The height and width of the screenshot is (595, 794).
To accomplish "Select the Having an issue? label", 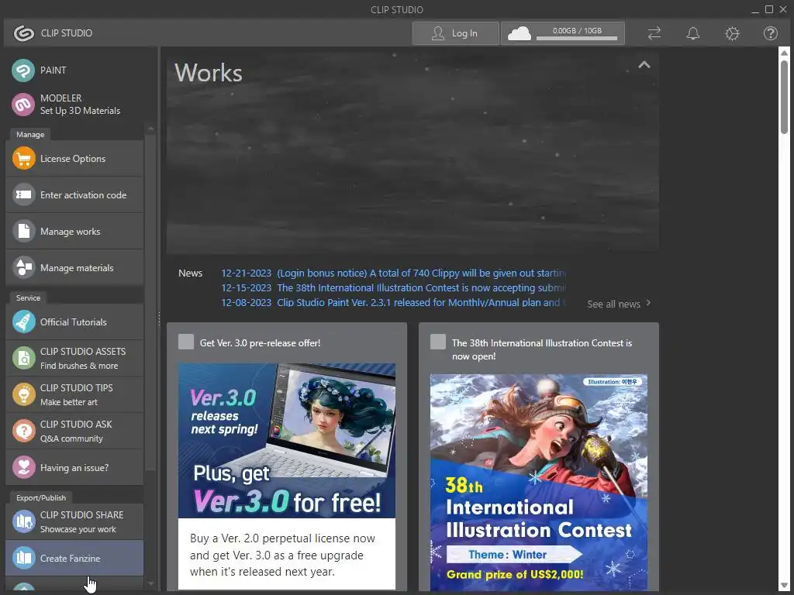I will point(74,468).
